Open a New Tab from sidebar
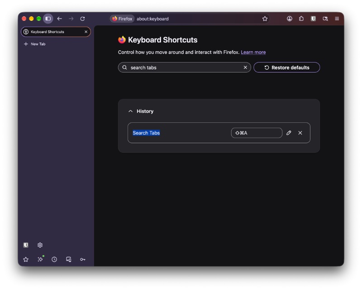This screenshot has height=290, width=362. (x=35, y=44)
